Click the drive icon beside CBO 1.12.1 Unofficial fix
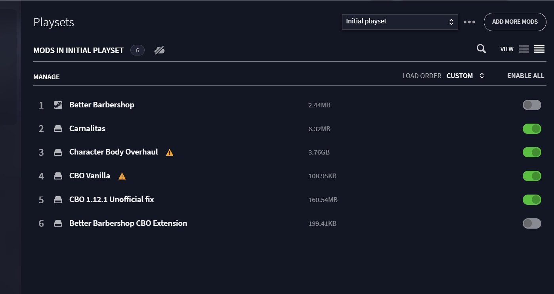The height and width of the screenshot is (294, 554). [58, 200]
